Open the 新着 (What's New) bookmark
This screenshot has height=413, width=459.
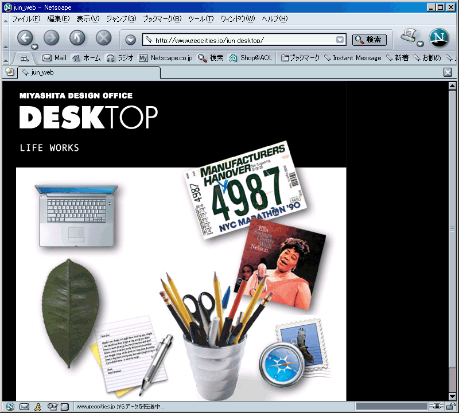tap(398, 58)
